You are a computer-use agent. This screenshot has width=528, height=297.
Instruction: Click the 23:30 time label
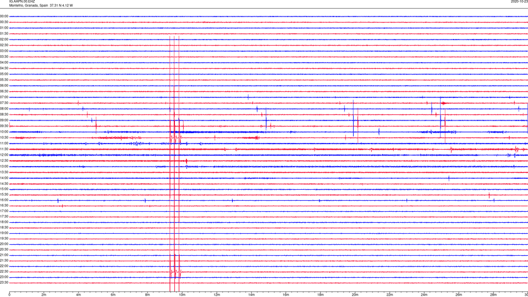pos(4,283)
